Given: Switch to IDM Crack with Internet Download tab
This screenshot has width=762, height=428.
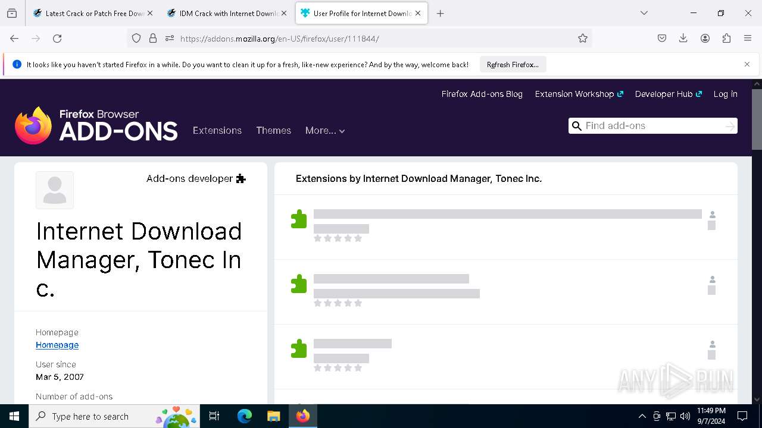Looking at the screenshot, I should click(x=227, y=13).
